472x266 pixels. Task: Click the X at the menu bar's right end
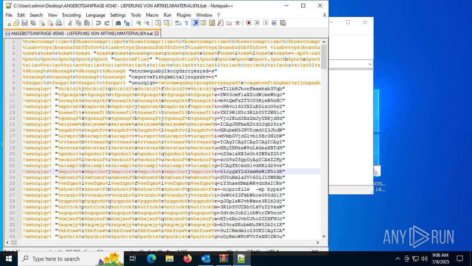click(324, 15)
